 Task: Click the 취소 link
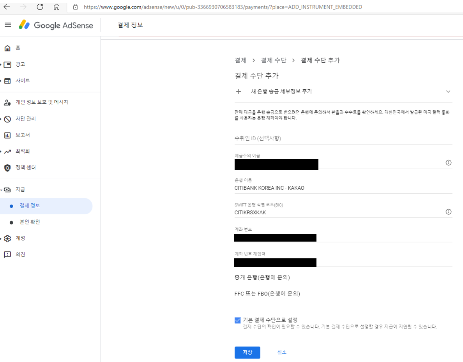click(281, 352)
